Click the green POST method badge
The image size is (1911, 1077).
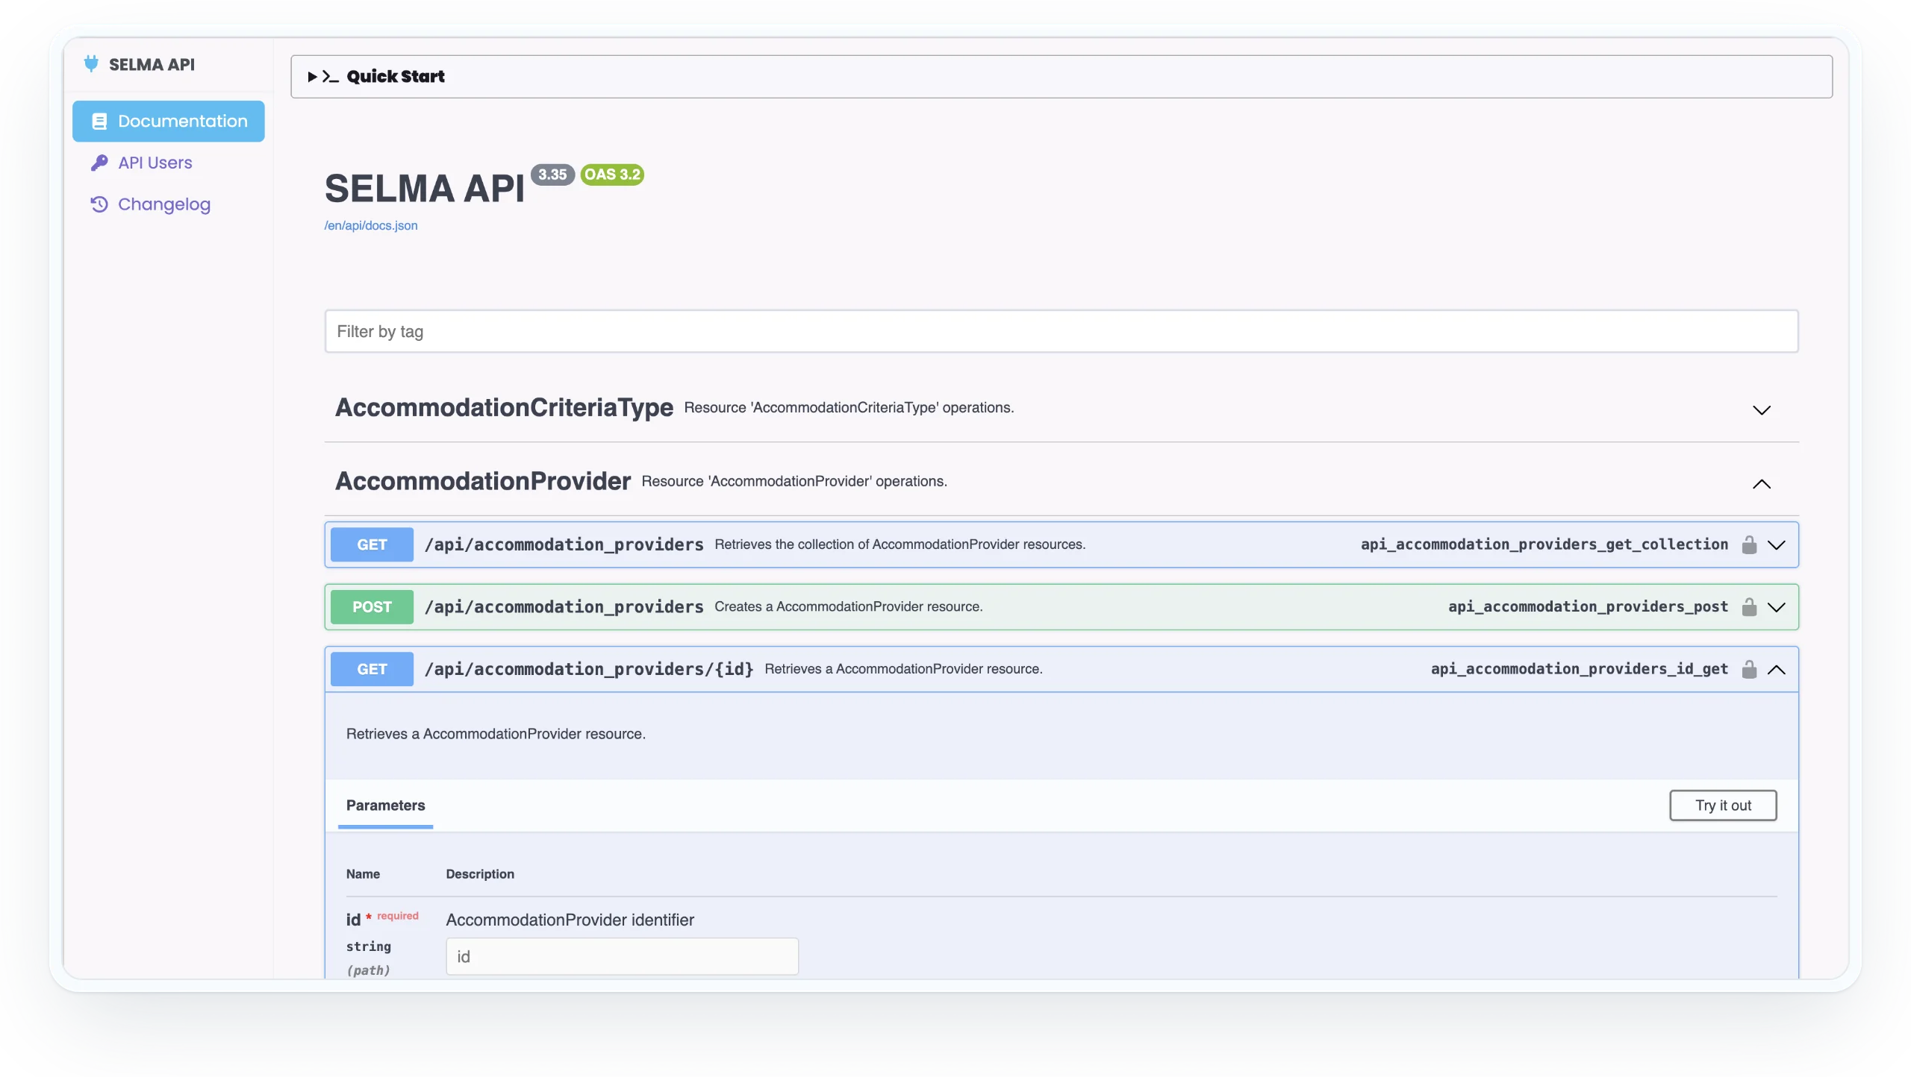[372, 607]
